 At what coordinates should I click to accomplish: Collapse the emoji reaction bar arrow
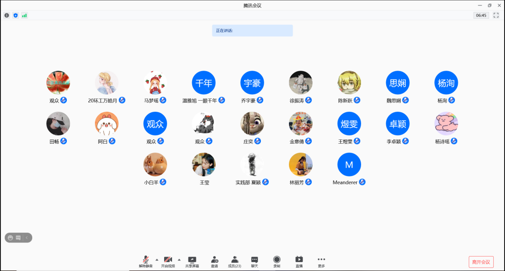coord(27,238)
